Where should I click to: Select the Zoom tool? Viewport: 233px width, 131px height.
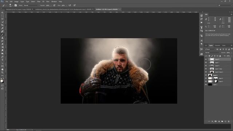[2, 72]
